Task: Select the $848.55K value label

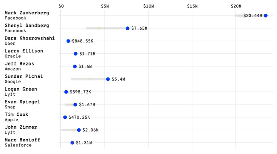Action: [83, 41]
